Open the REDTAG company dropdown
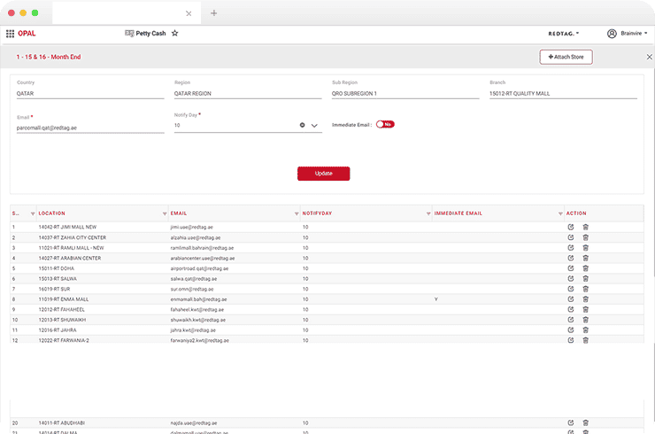The image size is (655, 434). (564, 33)
